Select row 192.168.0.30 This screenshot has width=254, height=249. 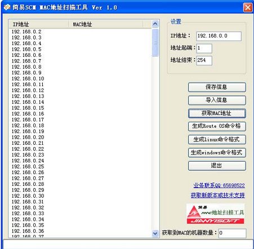tap(80, 196)
